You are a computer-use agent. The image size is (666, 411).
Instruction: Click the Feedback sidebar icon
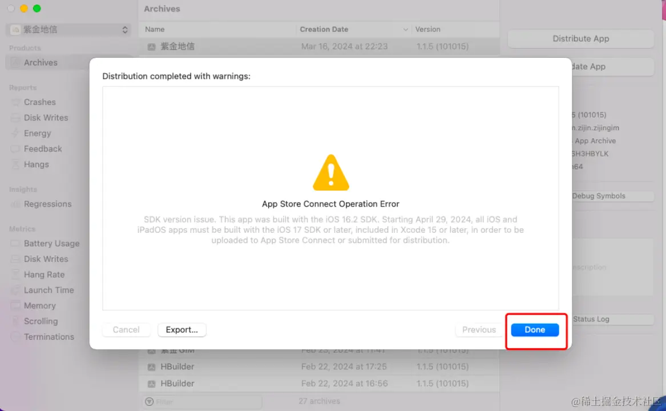click(x=15, y=149)
